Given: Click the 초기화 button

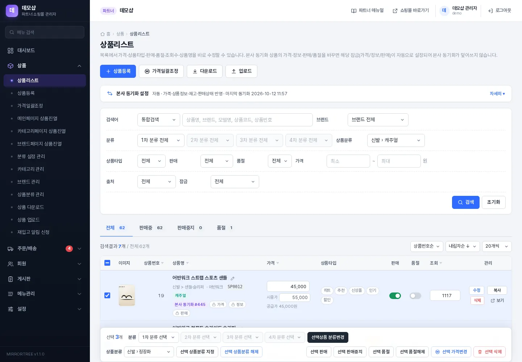Looking at the screenshot, I should point(494,202).
